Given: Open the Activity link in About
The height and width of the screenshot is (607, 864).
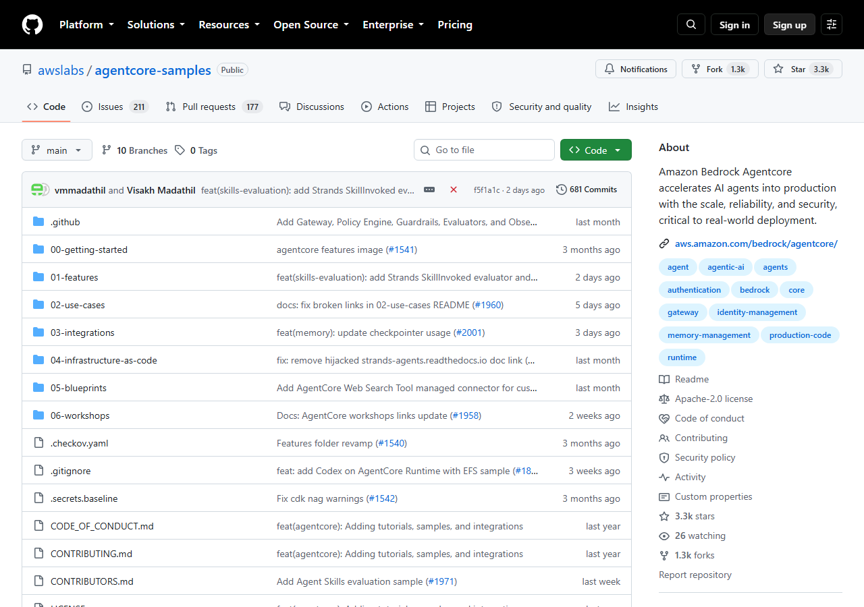Looking at the screenshot, I should coord(682,477).
